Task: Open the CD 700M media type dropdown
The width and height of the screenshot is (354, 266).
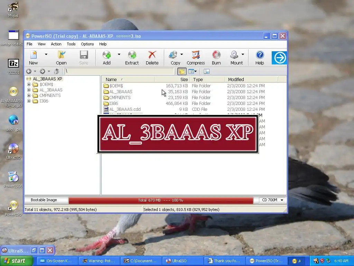Action: tap(272, 200)
